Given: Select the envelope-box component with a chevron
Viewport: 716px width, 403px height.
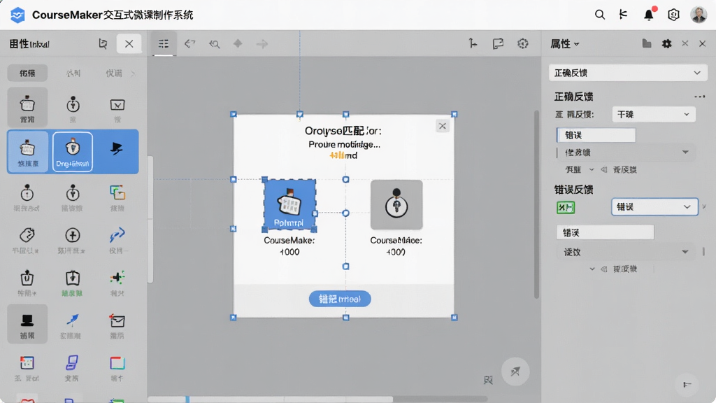Looking at the screenshot, I should click(x=117, y=108).
